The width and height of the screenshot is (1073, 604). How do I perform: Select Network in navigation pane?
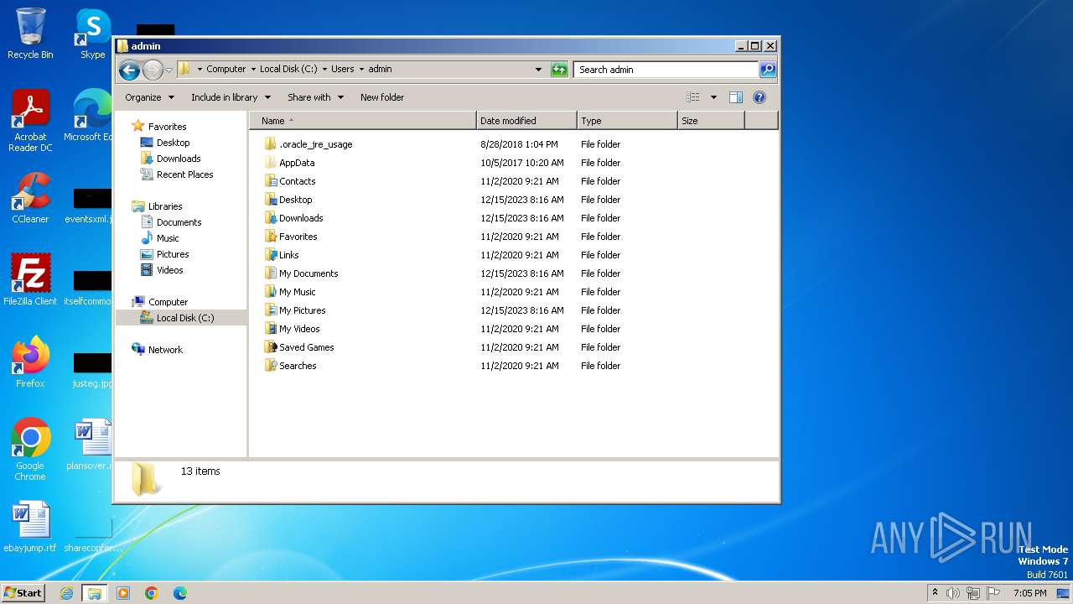coord(165,350)
